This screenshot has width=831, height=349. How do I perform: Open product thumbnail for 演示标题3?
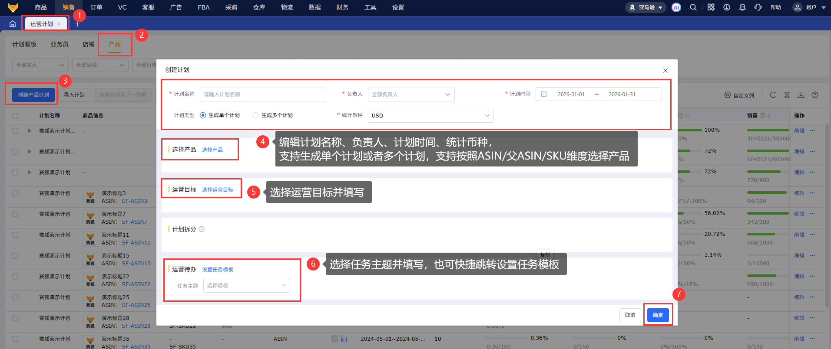(x=90, y=197)
